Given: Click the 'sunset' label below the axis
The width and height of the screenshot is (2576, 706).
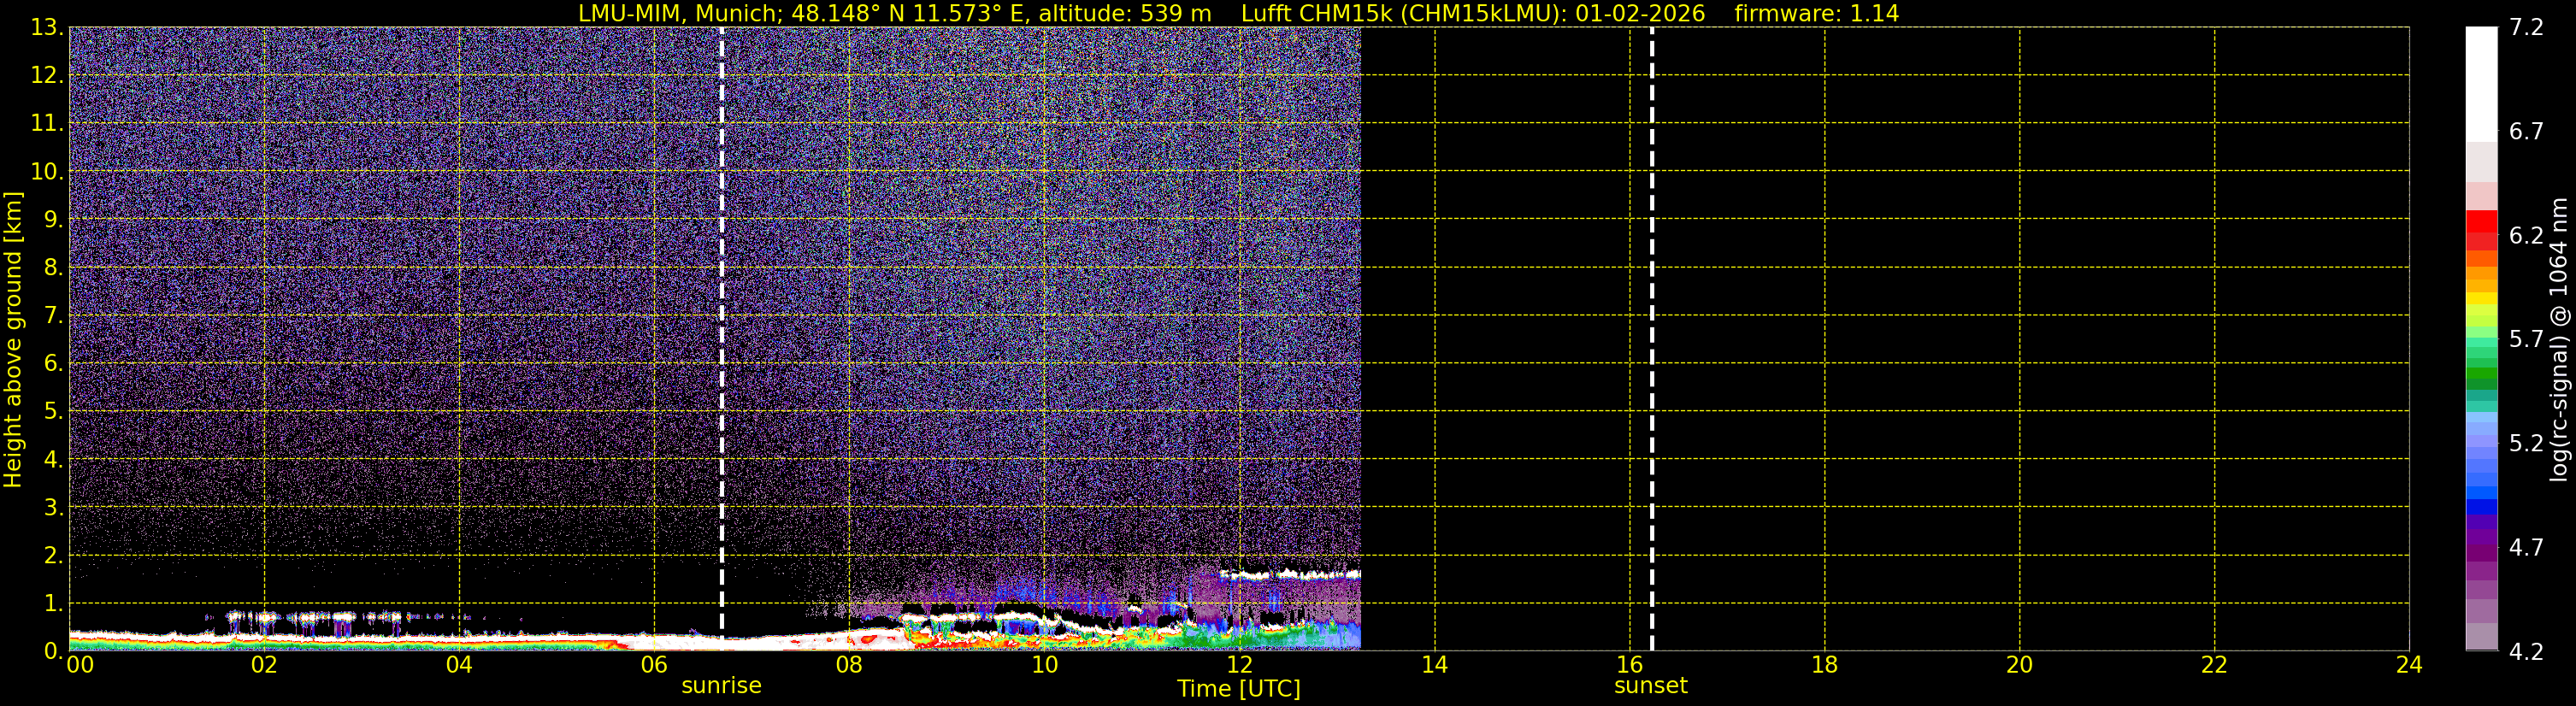Looking at the screenshot, I should [x=1650, y=686].
